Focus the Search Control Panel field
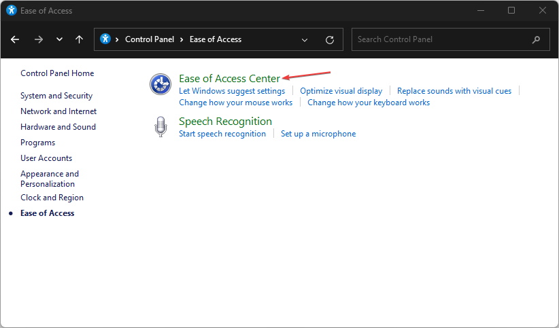559x328 pixels. point(451,39)
